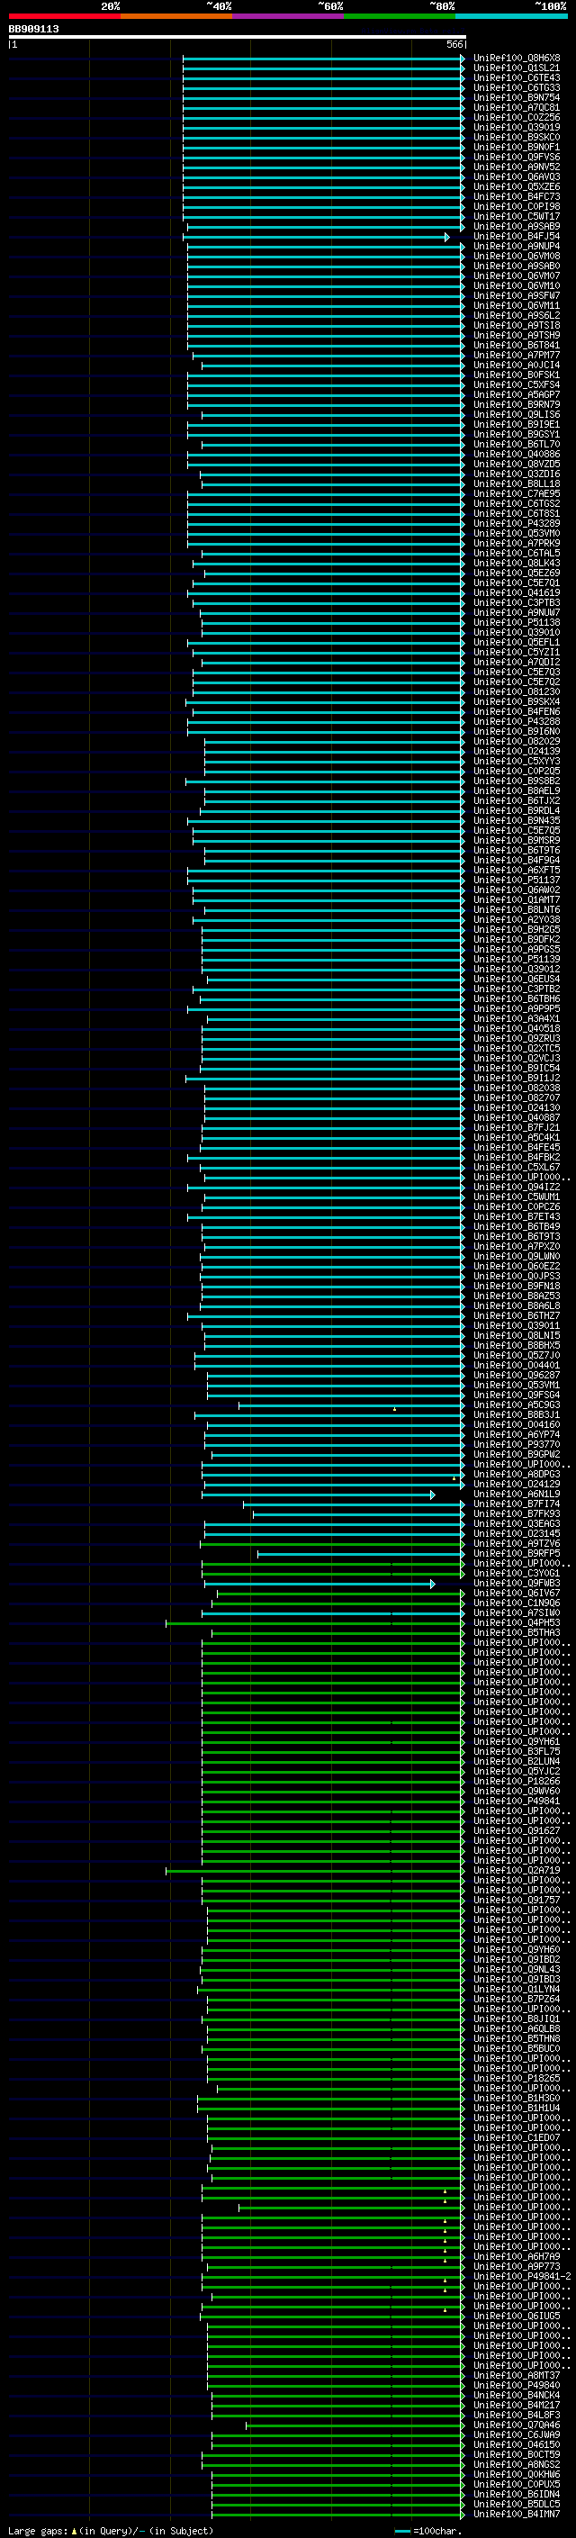Select hit label UniRef100_A6N1L9
This screenshot has width=576, height=2538.
(x=517, y=1494)
